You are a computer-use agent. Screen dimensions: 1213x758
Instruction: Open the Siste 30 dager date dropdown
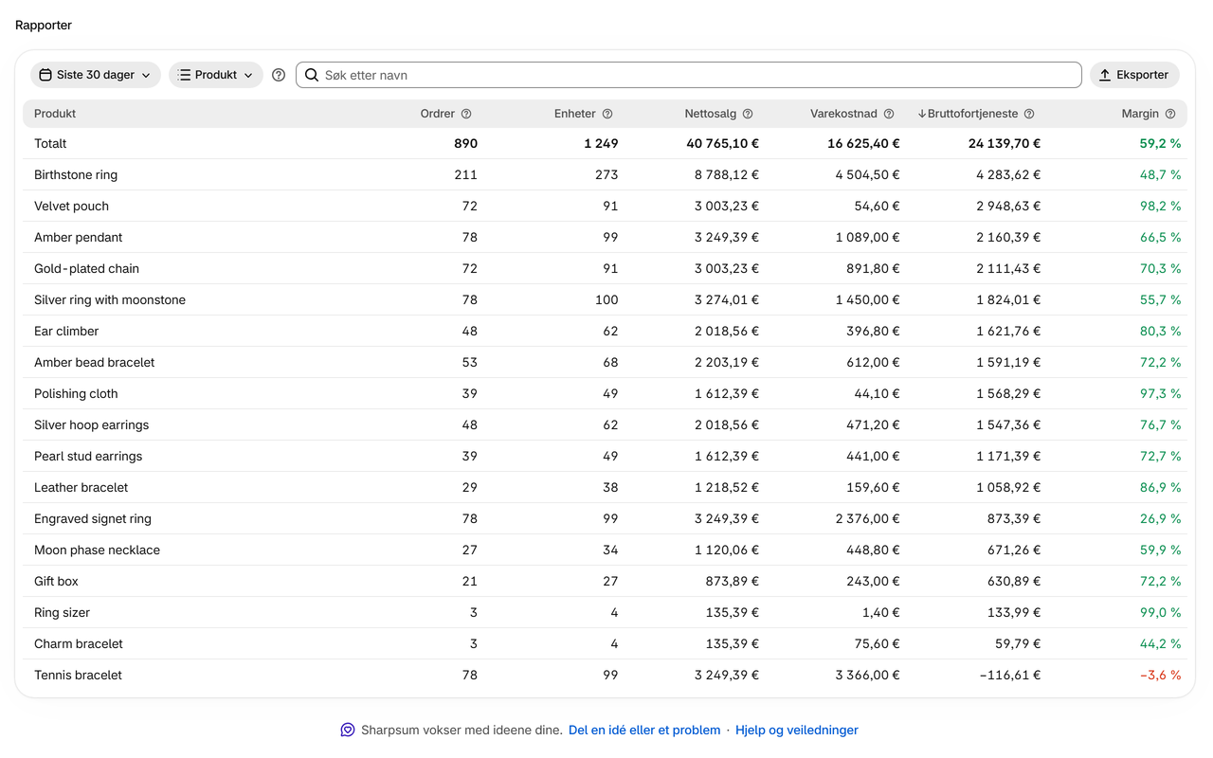click(x=96, y=75)
